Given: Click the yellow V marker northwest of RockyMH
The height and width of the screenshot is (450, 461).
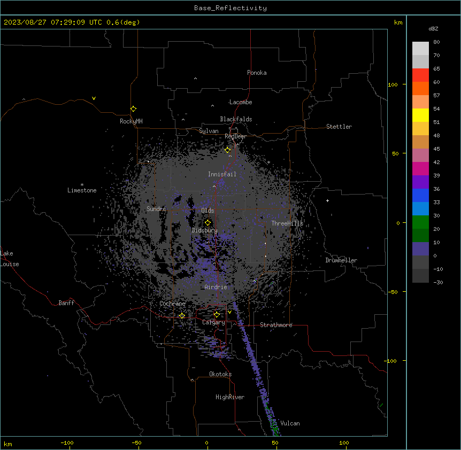Looking at the screenshot, I should (94, 98).
